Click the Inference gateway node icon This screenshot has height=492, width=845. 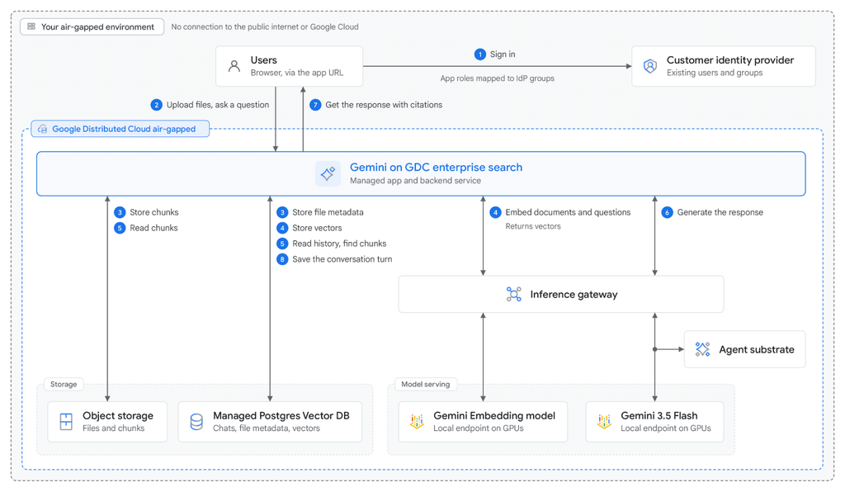pyautogui.click(x=513, y=294)
